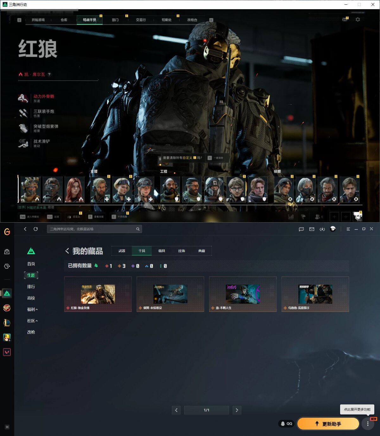380x436 pixels.
Task: Open 排行 in launcher navigation
Action: click(31, 287)
